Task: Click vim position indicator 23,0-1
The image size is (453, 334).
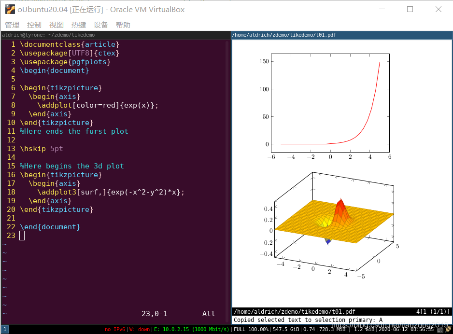Action: click(x=155, y=314)
